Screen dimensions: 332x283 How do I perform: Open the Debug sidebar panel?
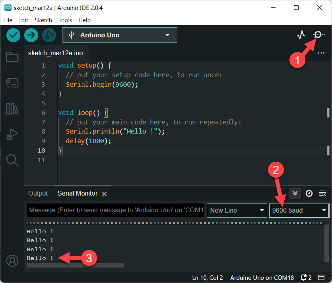click(12, 134)
